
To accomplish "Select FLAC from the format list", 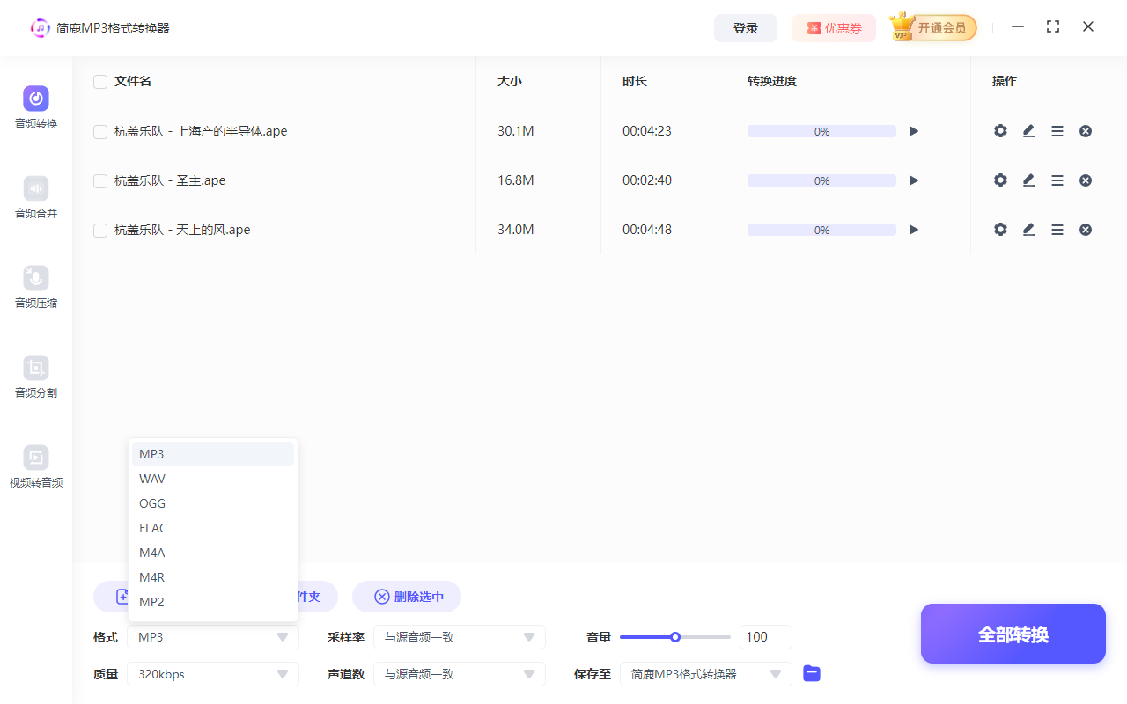I will pyautogui.click(x=152, y=527).
